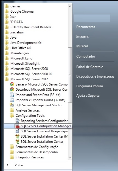Click SQL Server Installation Center (64 text

pyautogui.click(x=44, y=136)
